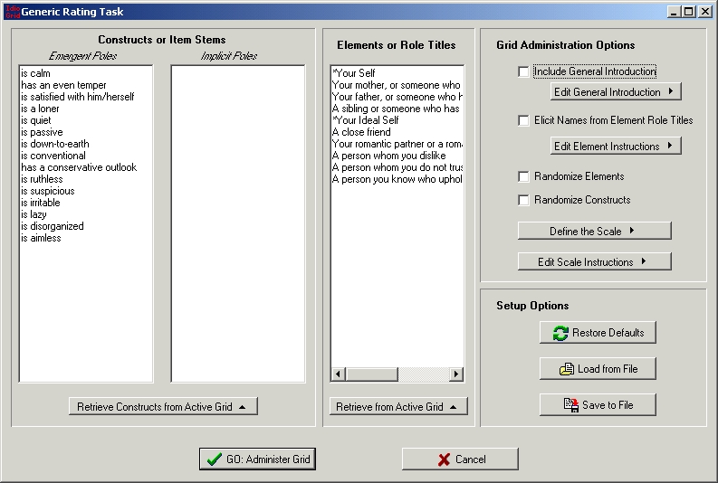Enable Include General Introduction checkbox
This screenshot has height=483, width=718.
pyautogui.click(x=523, y=71)
